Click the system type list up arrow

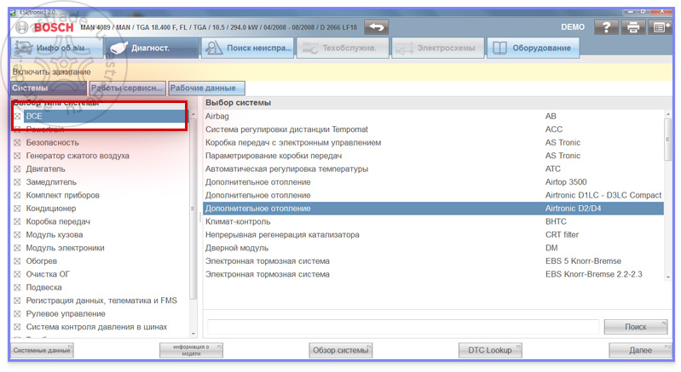click(193, 115)
